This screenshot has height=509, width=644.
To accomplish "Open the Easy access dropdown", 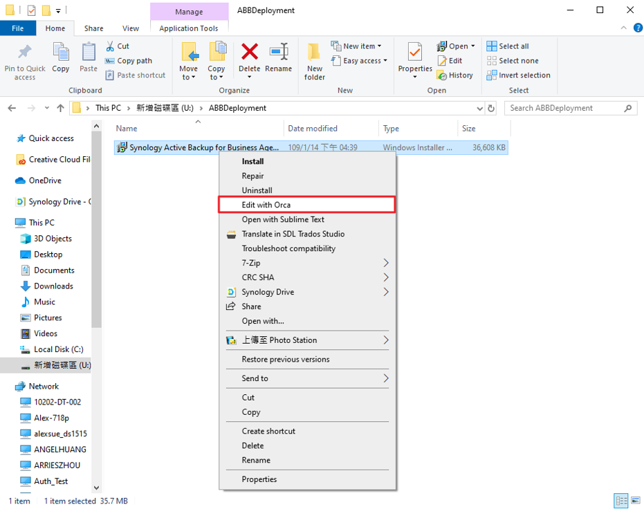I will [x=360, y=61].
